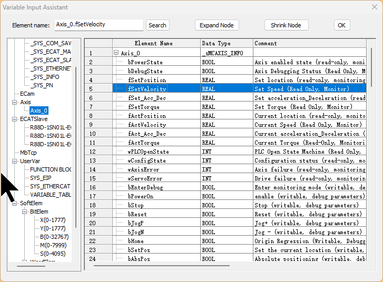
Task: Click the Data Type column header
Action: pyautogui.click(x=227, y=44)
